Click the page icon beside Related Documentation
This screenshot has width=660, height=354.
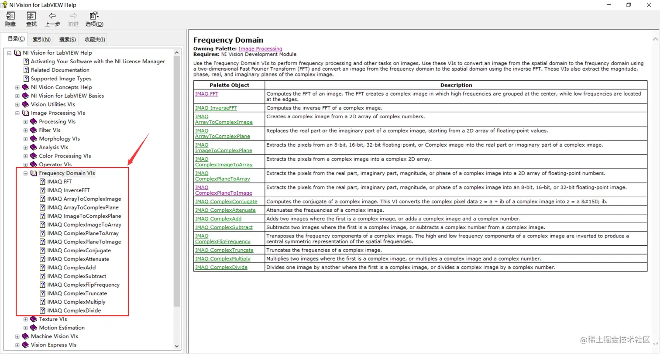click(x=26, y=70)
